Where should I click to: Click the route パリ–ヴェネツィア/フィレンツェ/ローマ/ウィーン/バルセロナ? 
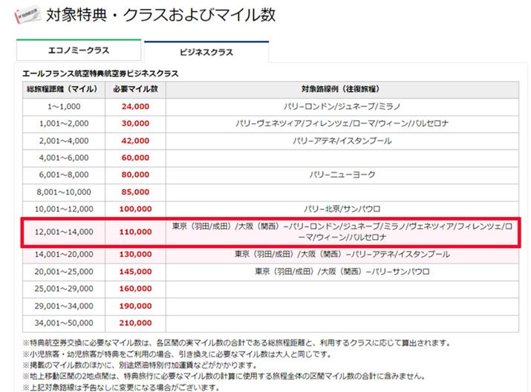[x=342, y=123]
